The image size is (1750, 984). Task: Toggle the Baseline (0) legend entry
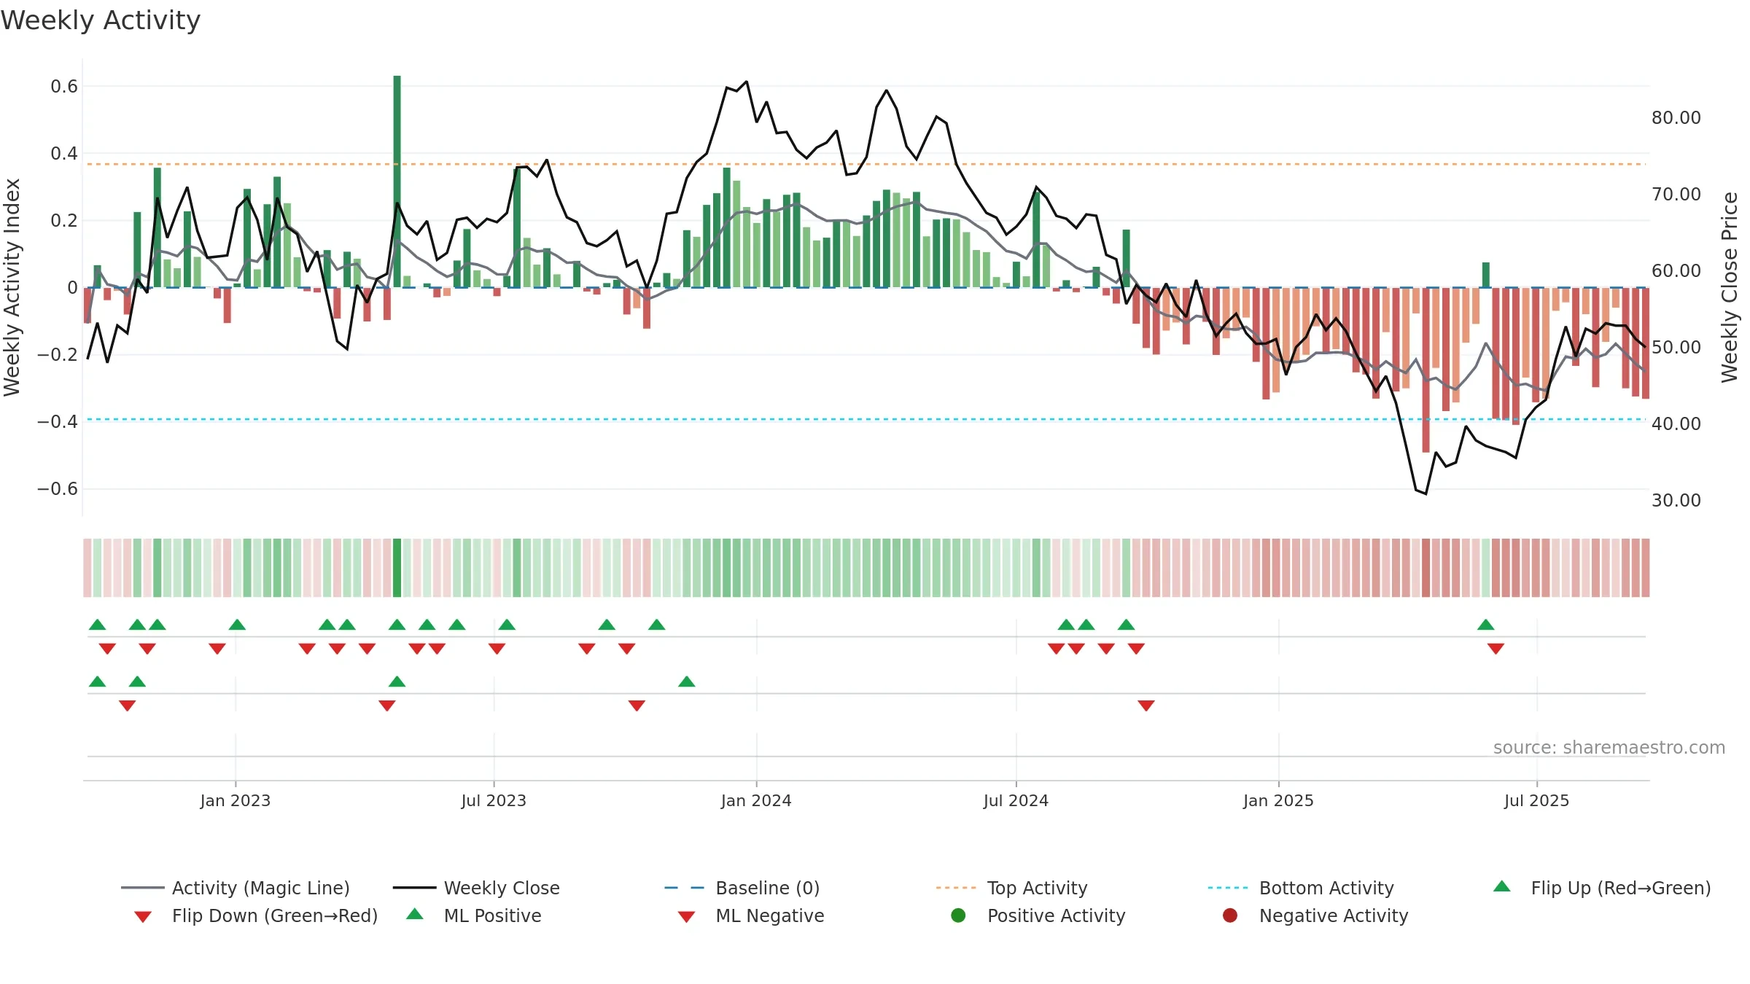click(x=742, y=888)
